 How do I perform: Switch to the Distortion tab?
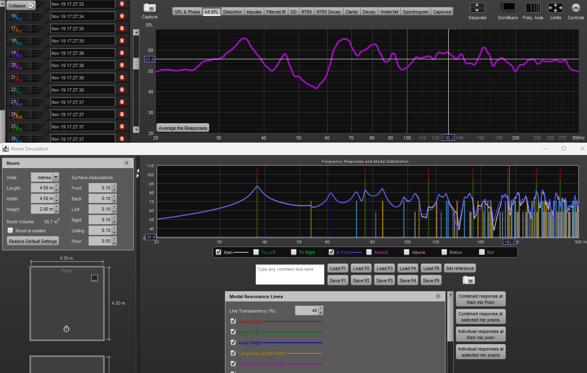click(x=232, y=12)
